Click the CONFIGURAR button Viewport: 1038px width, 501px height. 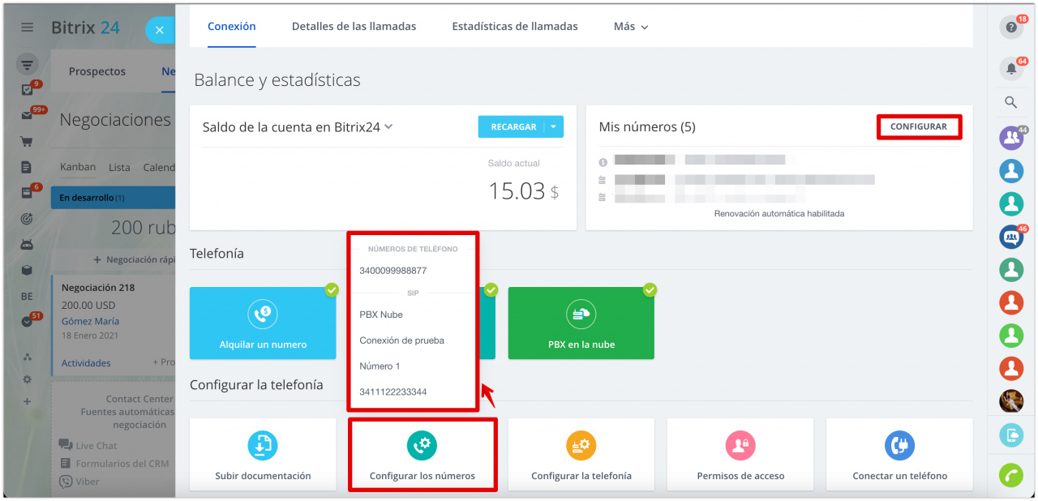[x=919, y=126]
